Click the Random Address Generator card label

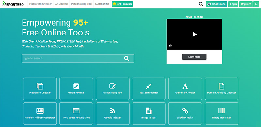(40, 118)
